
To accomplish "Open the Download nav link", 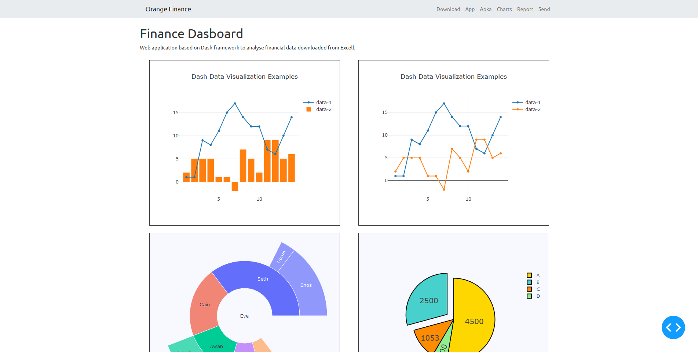I will point(448,9).
